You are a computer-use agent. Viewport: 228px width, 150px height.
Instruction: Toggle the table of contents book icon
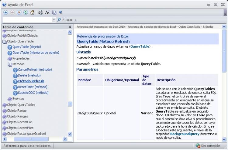click(54, 12)
